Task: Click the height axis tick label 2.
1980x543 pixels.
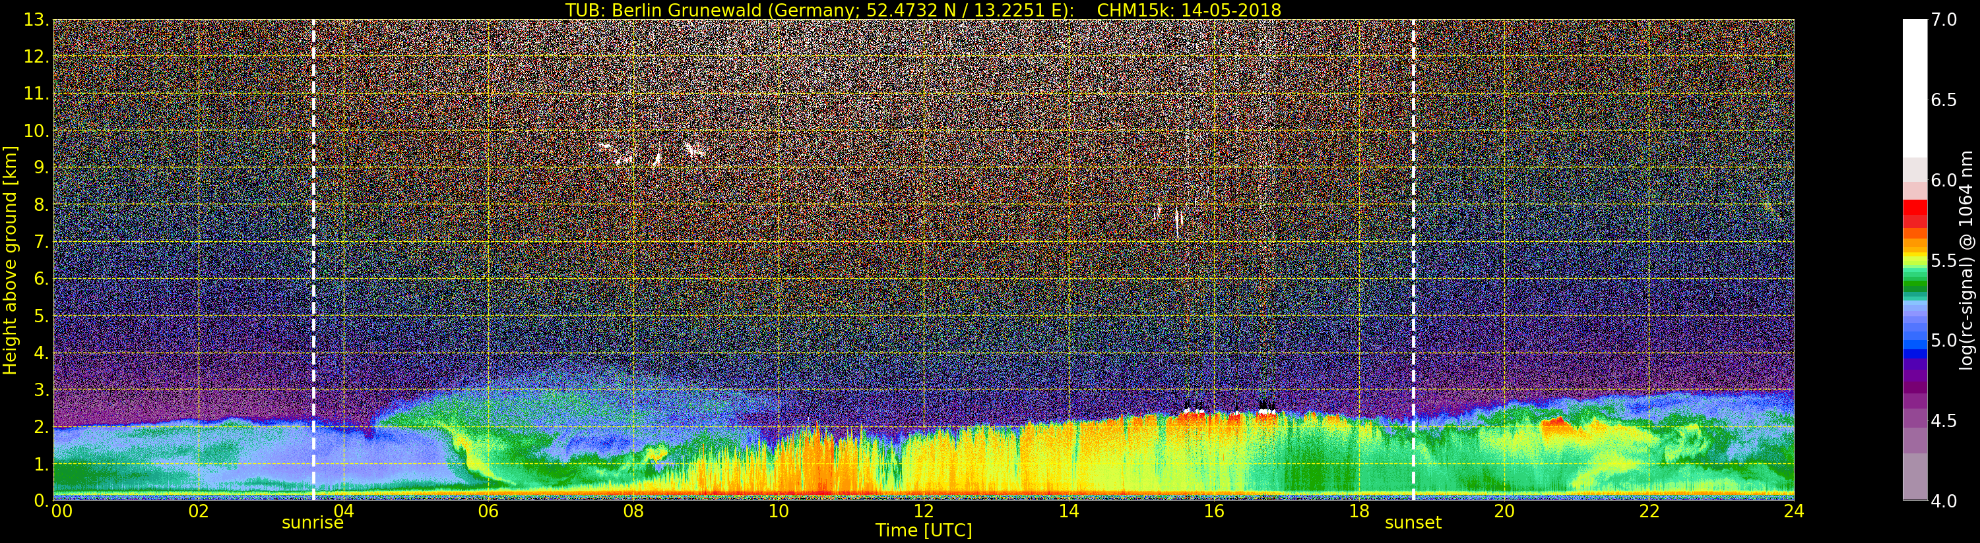Action: point(41,426)
